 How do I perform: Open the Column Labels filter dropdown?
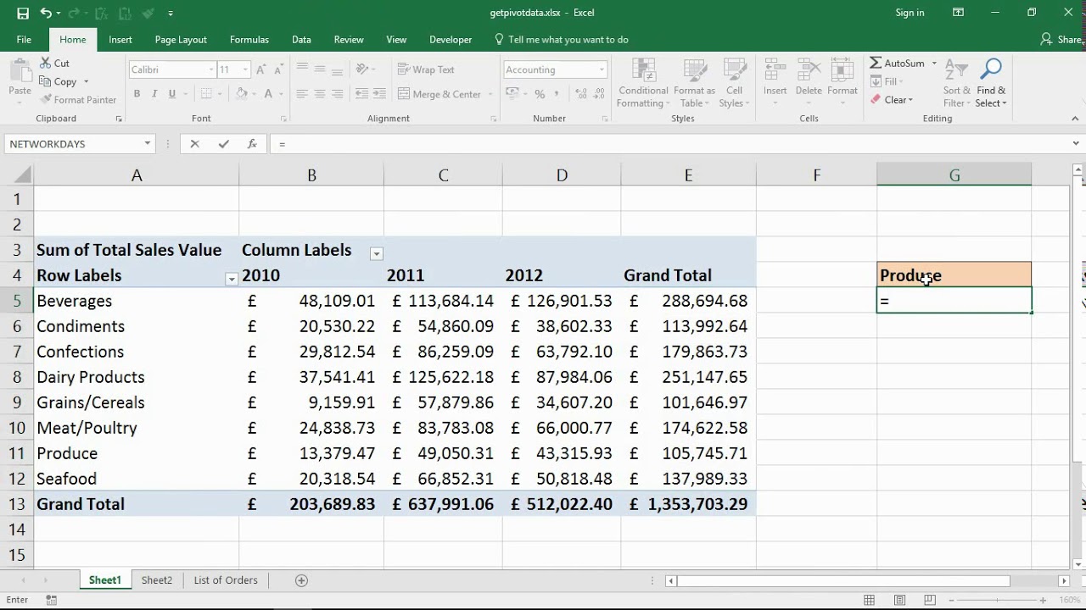[x=376, y=253]
